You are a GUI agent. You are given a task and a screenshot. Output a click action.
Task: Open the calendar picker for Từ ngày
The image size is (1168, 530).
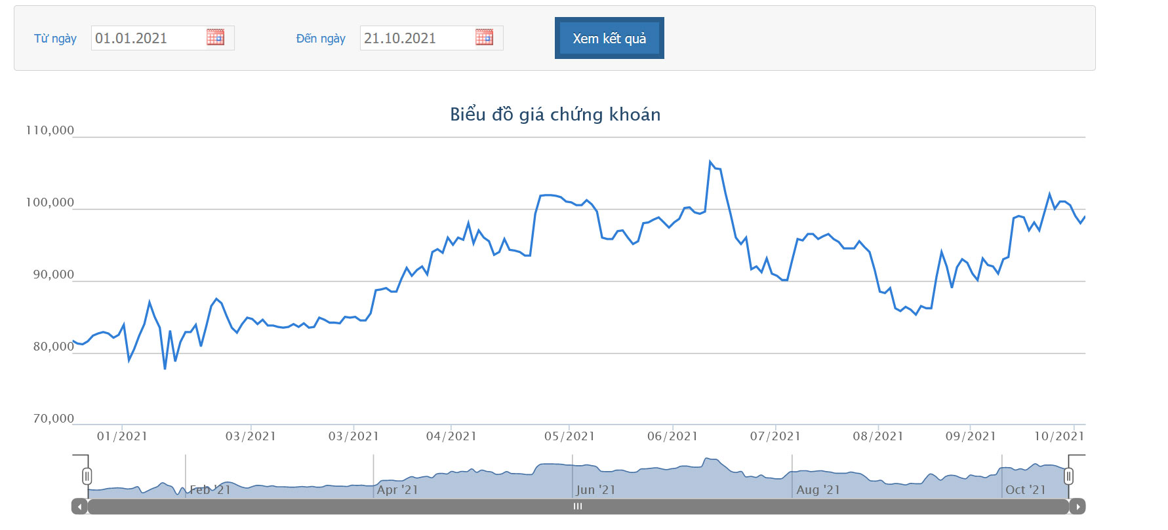[x=215, y=37]
